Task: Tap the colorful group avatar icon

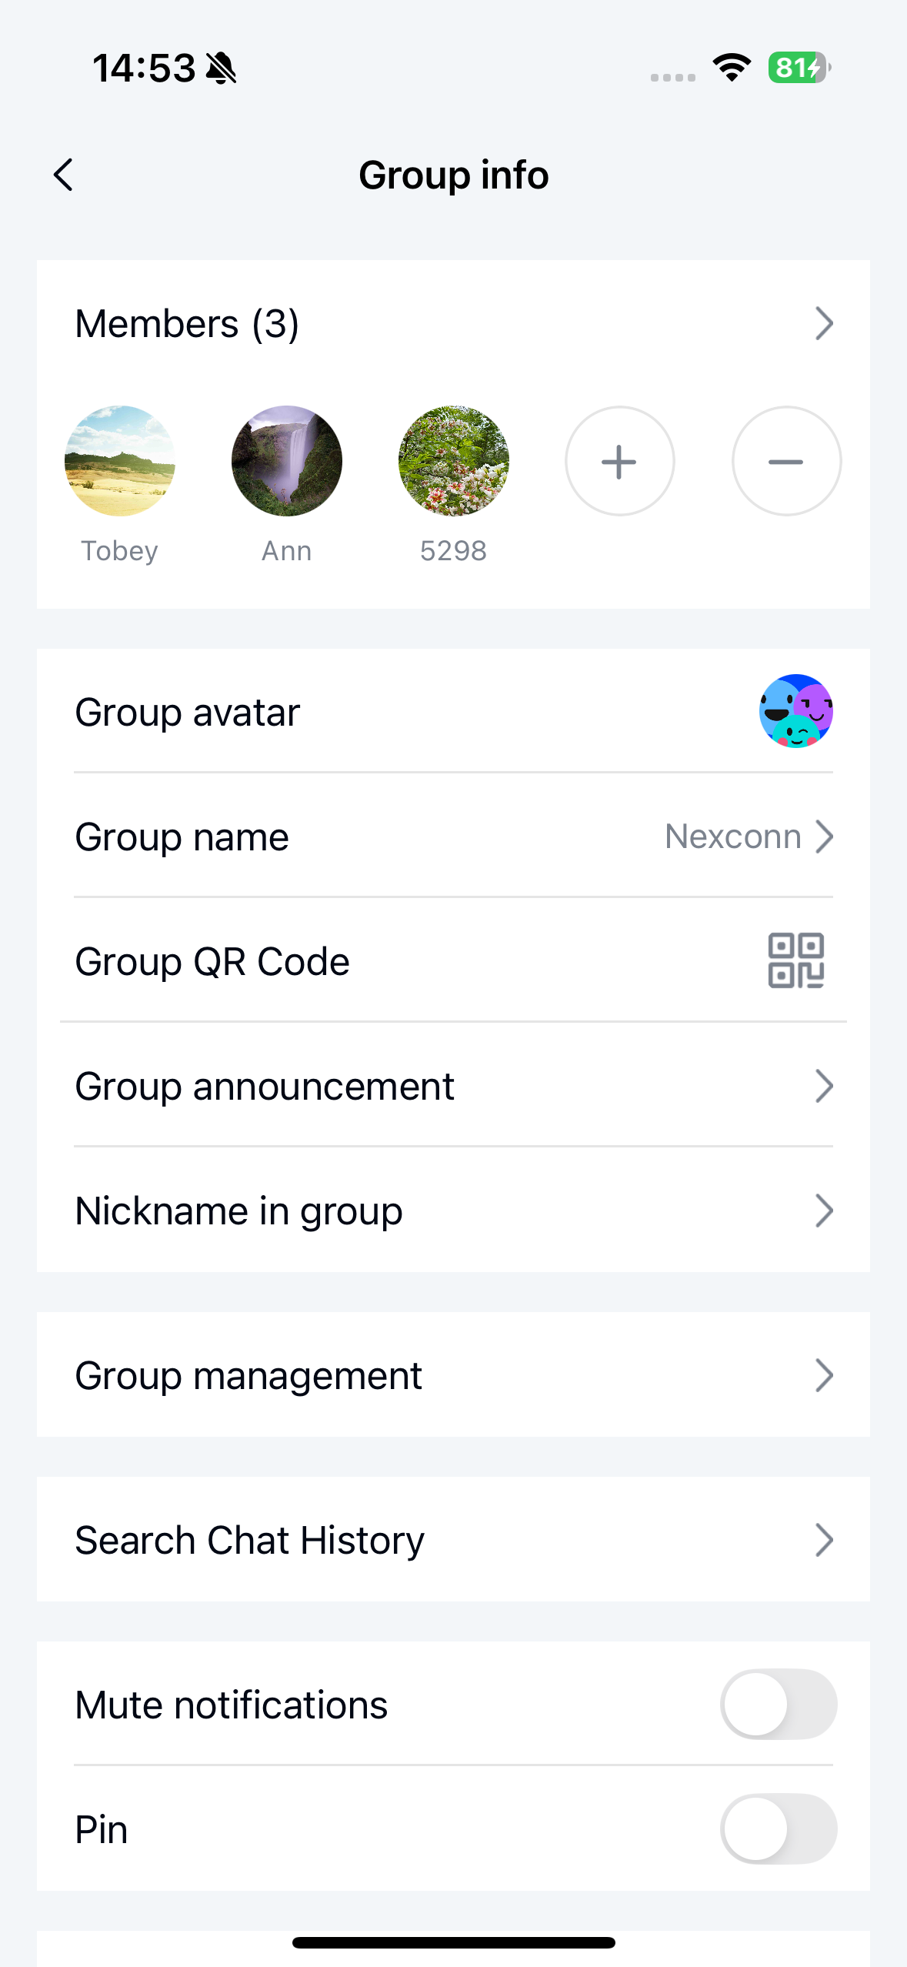Action: [795, 711]
